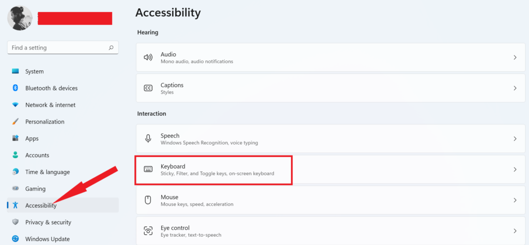
Task: Open Speech recognition settings
Action: (x=330, y=139)
